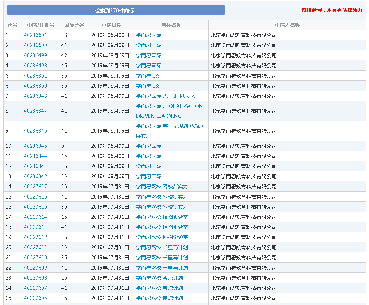Click the 申请人名称 column header

[287, 25]
